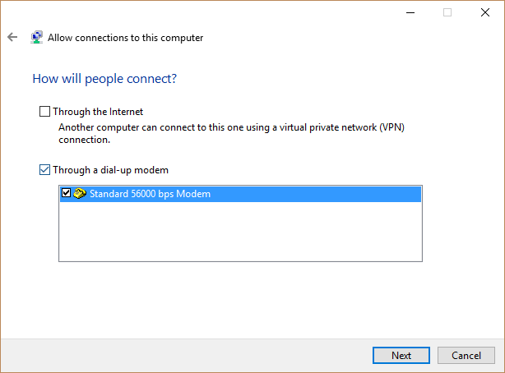The height and width of the screenshot is (373, 505).
Task: Cancel the connection wizard
Action: click(466, 355)
